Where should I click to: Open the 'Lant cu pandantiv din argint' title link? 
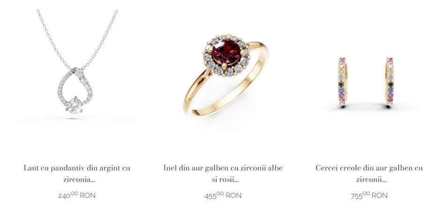coord(77,173)
